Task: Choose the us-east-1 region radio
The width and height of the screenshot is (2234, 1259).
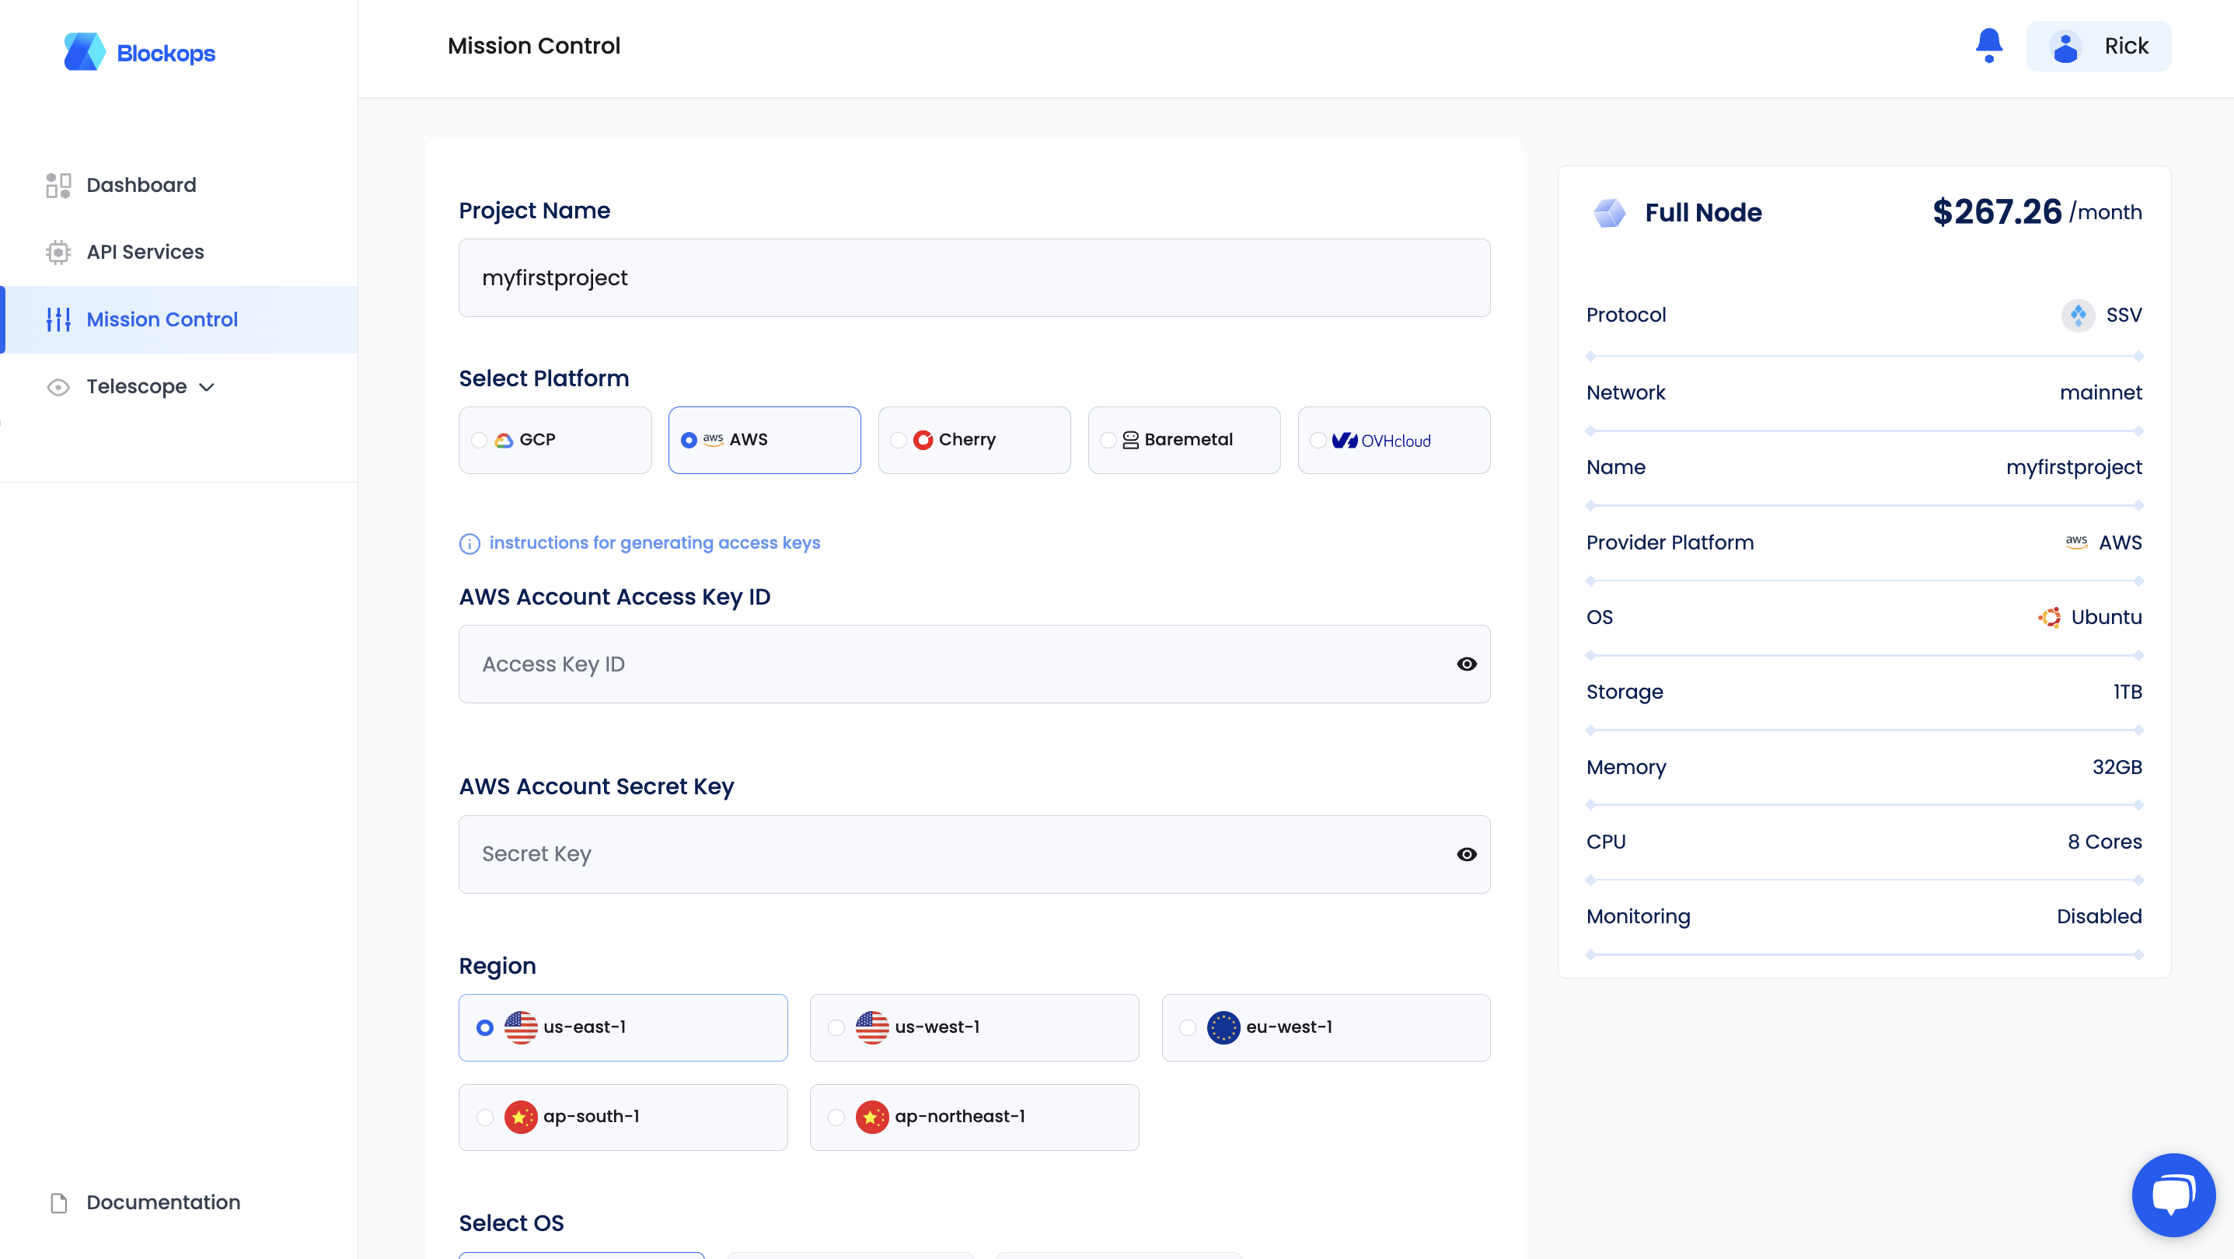Action: 485,1027
